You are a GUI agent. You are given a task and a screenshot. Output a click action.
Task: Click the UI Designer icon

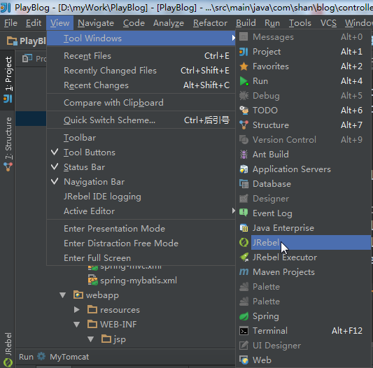(x=244, y=346)
